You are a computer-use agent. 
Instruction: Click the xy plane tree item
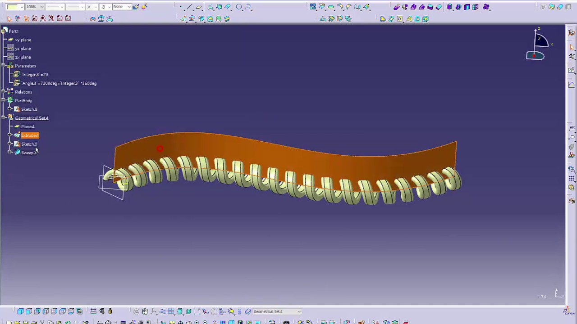23,40
